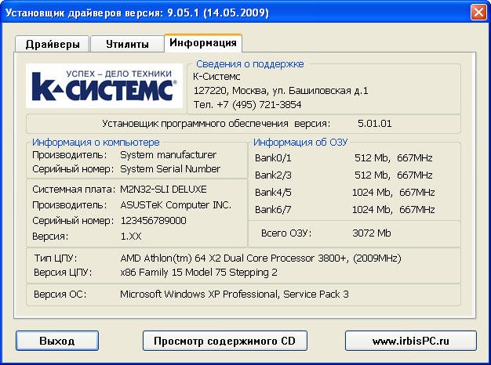Click the serial number 123456789000
Viewport: 491px width, 365px height.
(x=154, y=221)
